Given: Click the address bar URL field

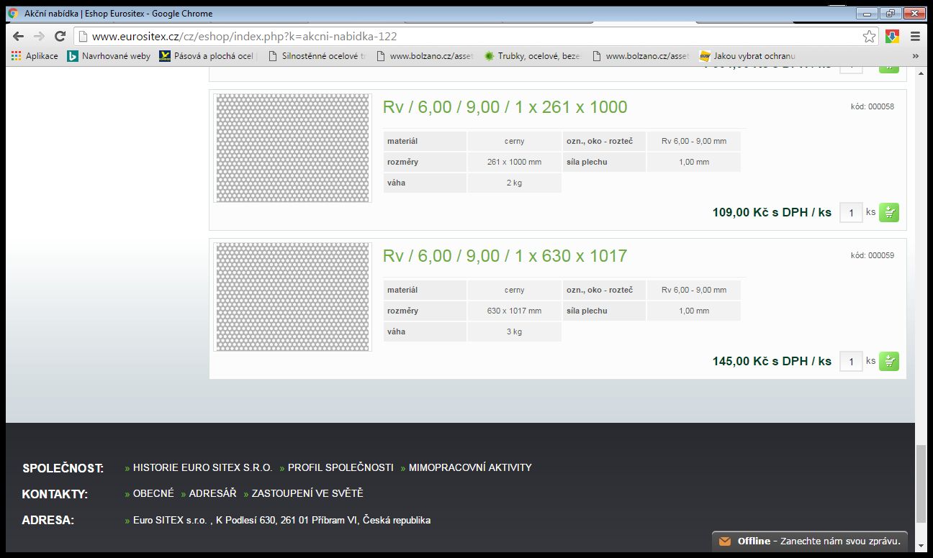Looking at the screenshot, I should pyautogui.click(x=468, y=37).
